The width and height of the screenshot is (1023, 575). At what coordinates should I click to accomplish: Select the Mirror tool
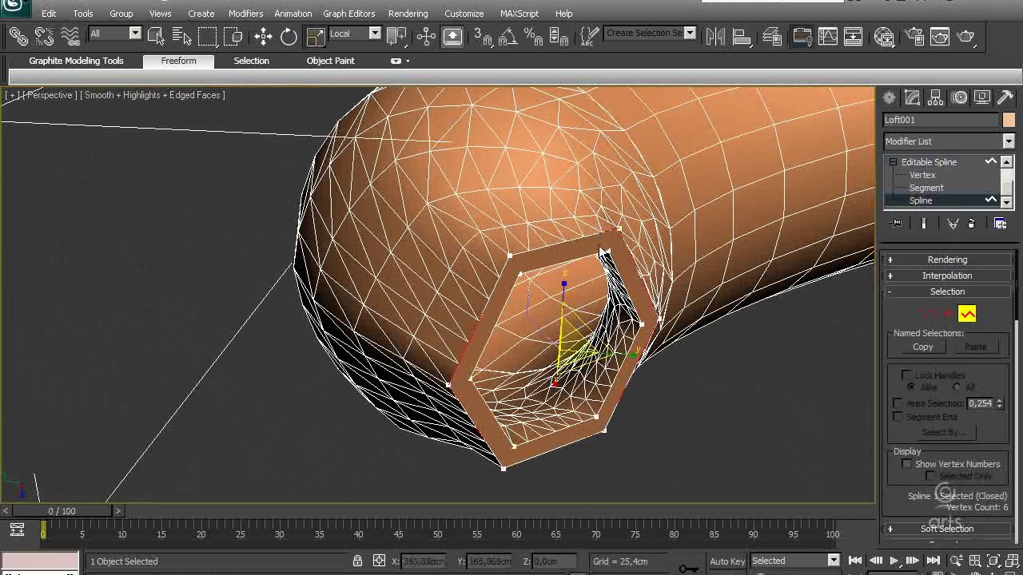(715, 35)
